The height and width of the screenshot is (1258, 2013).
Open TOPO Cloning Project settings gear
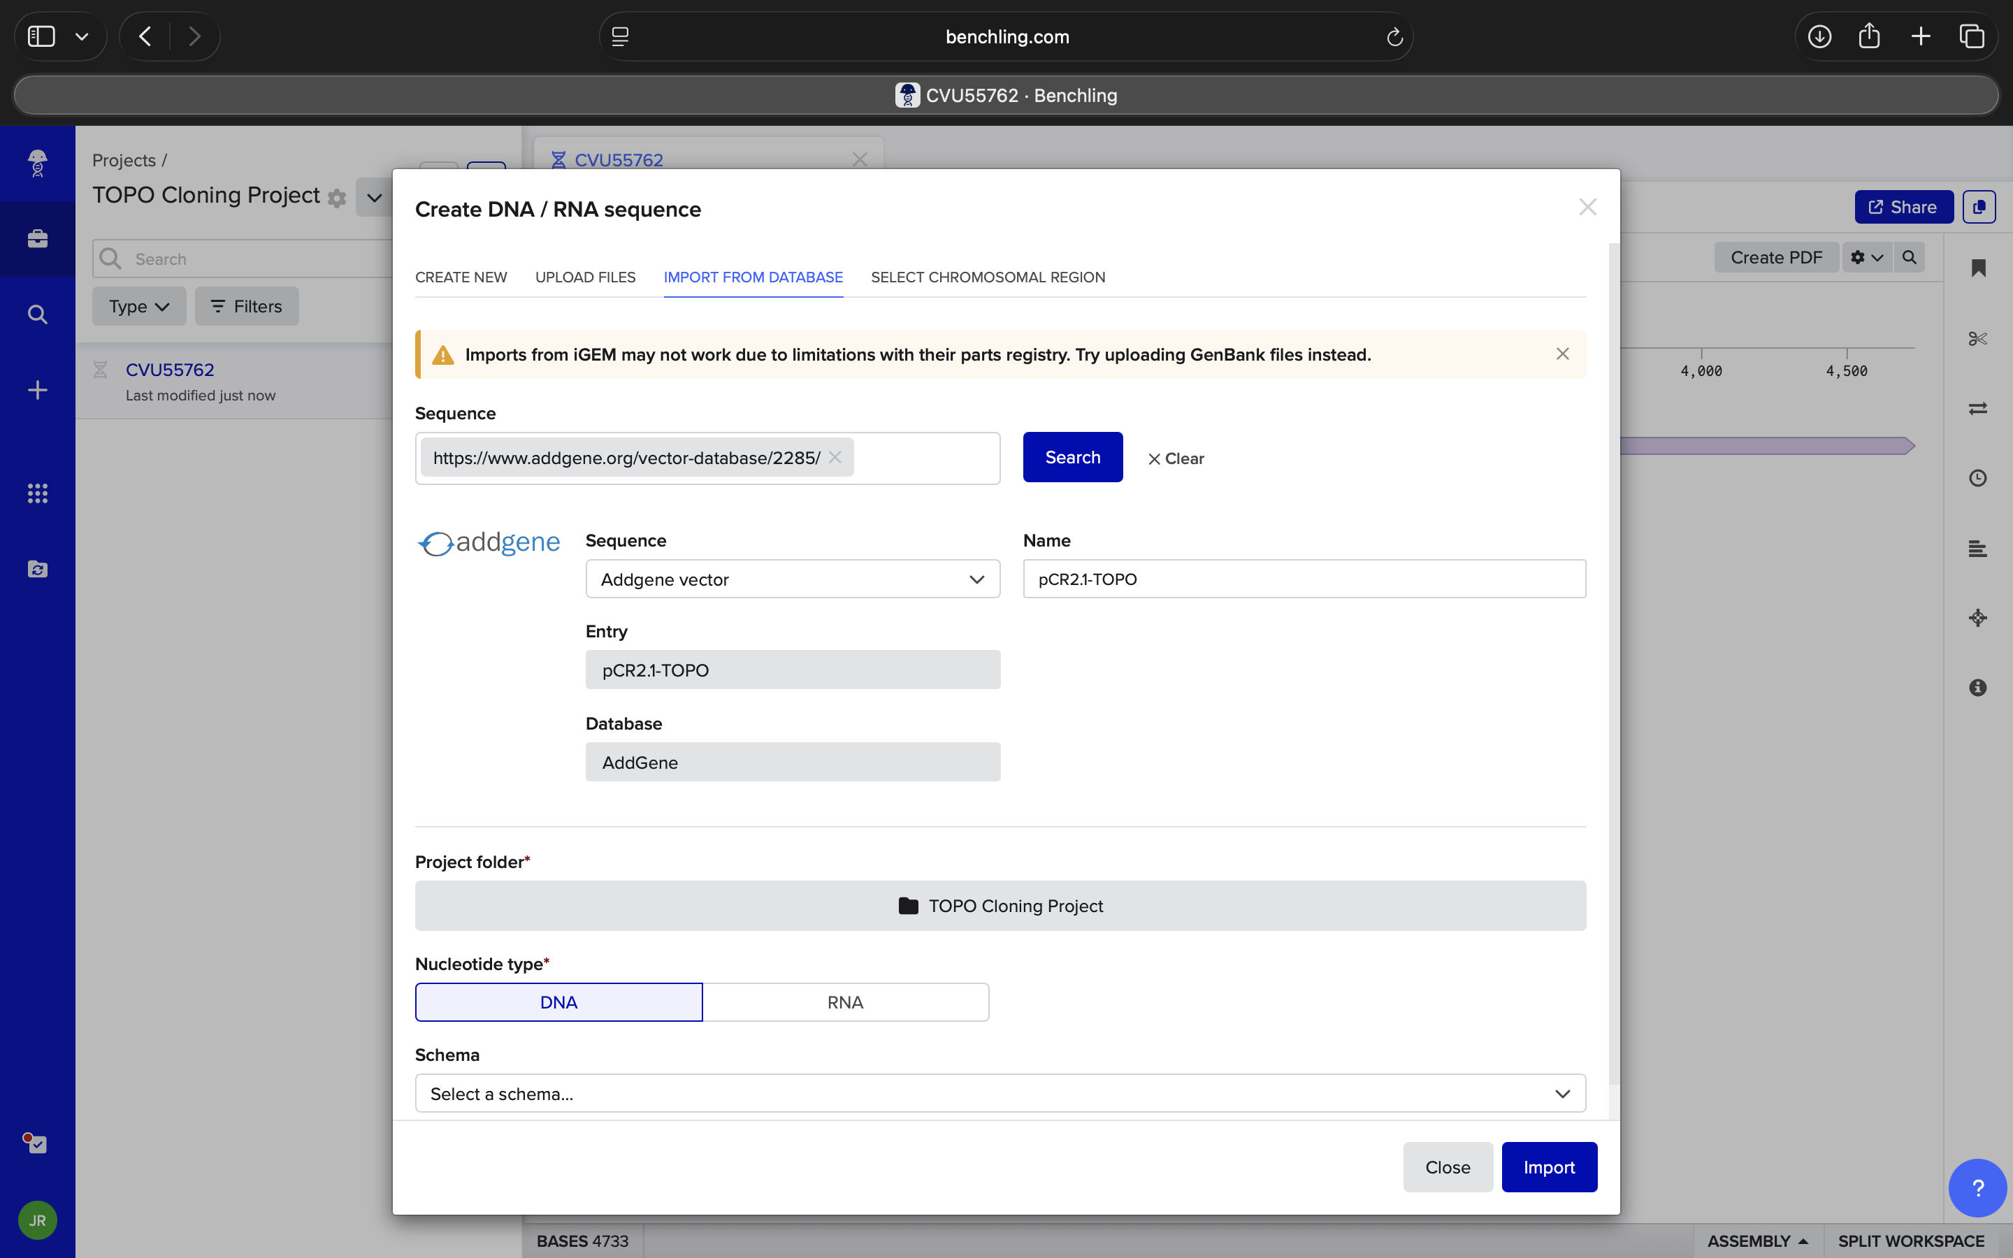(337, 198)
